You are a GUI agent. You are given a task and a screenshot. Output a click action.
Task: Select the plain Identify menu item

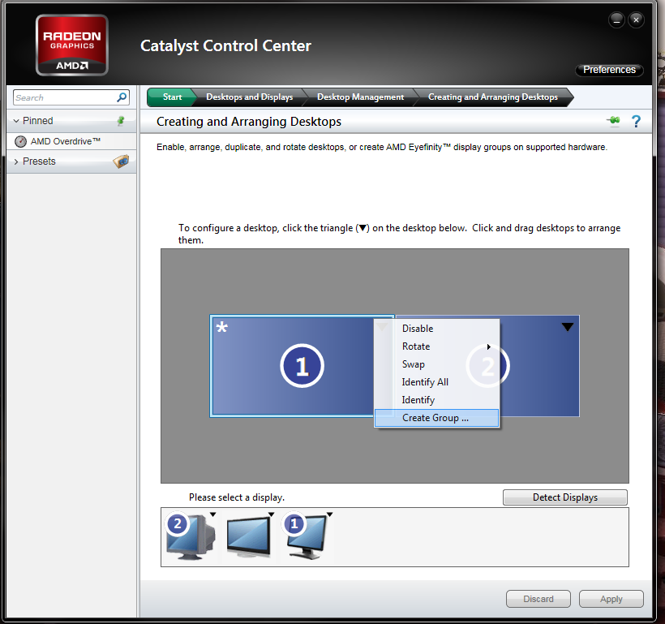[x=436, y=400]
